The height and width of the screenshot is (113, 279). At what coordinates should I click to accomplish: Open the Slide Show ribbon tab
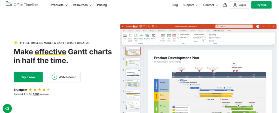183,31
